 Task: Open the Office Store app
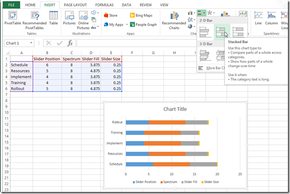111,16
